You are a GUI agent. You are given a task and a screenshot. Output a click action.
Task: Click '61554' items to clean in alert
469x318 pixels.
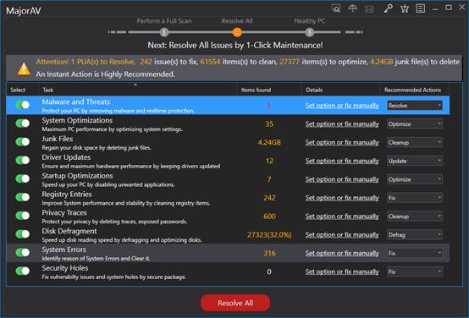210,62
